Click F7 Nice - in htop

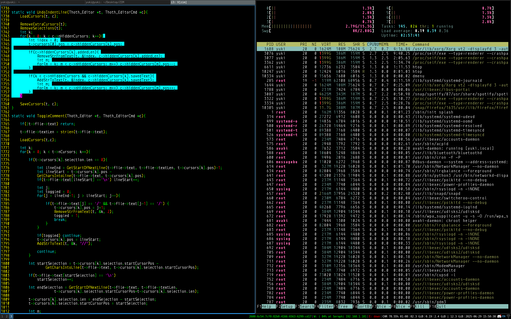pyautogui.click(x=381, y=307)
